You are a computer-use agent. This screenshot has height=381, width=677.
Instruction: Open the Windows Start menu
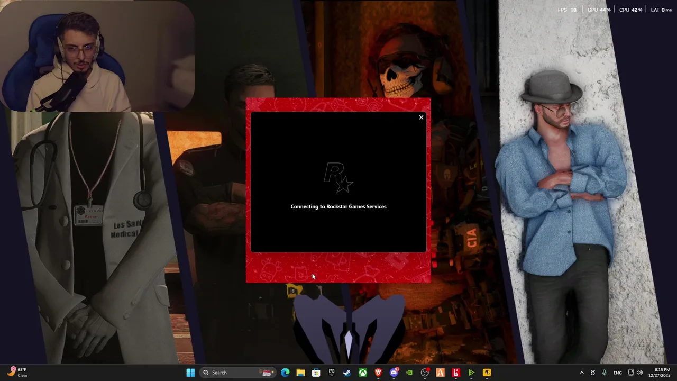tap(190, 373)
